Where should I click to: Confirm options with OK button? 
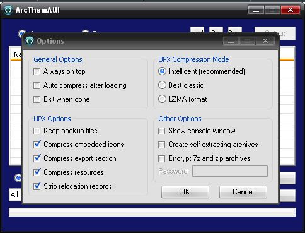click(x=185, y=192)
